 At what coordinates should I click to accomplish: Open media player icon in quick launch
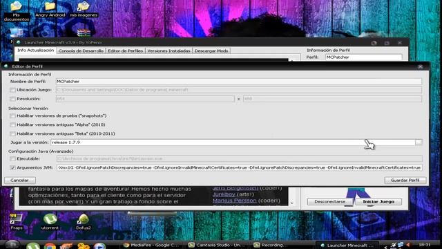99,246
